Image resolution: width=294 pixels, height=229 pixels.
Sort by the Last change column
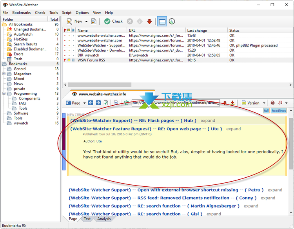(206, 30)
